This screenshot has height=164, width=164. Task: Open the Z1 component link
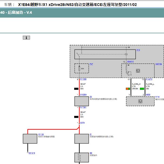click(x=91, y=135)
